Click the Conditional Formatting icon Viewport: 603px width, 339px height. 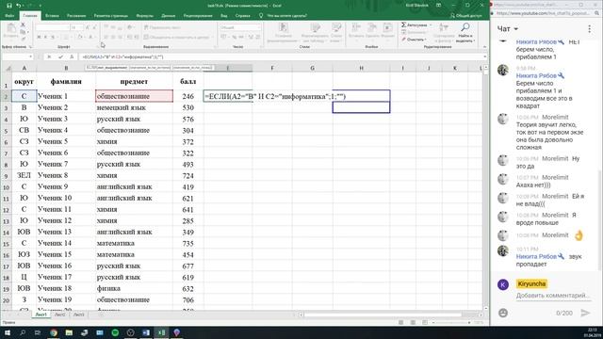(x=283, y=27)
